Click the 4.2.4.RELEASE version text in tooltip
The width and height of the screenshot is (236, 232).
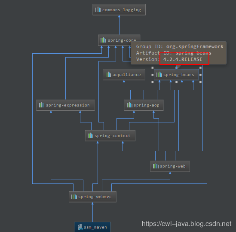pos(183,59)
